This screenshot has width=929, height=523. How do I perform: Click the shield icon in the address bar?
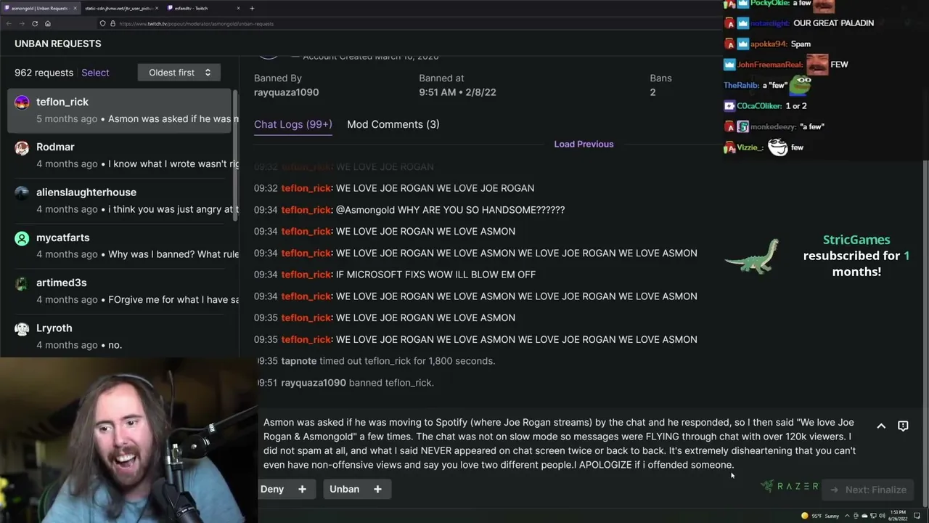[103, 23]
